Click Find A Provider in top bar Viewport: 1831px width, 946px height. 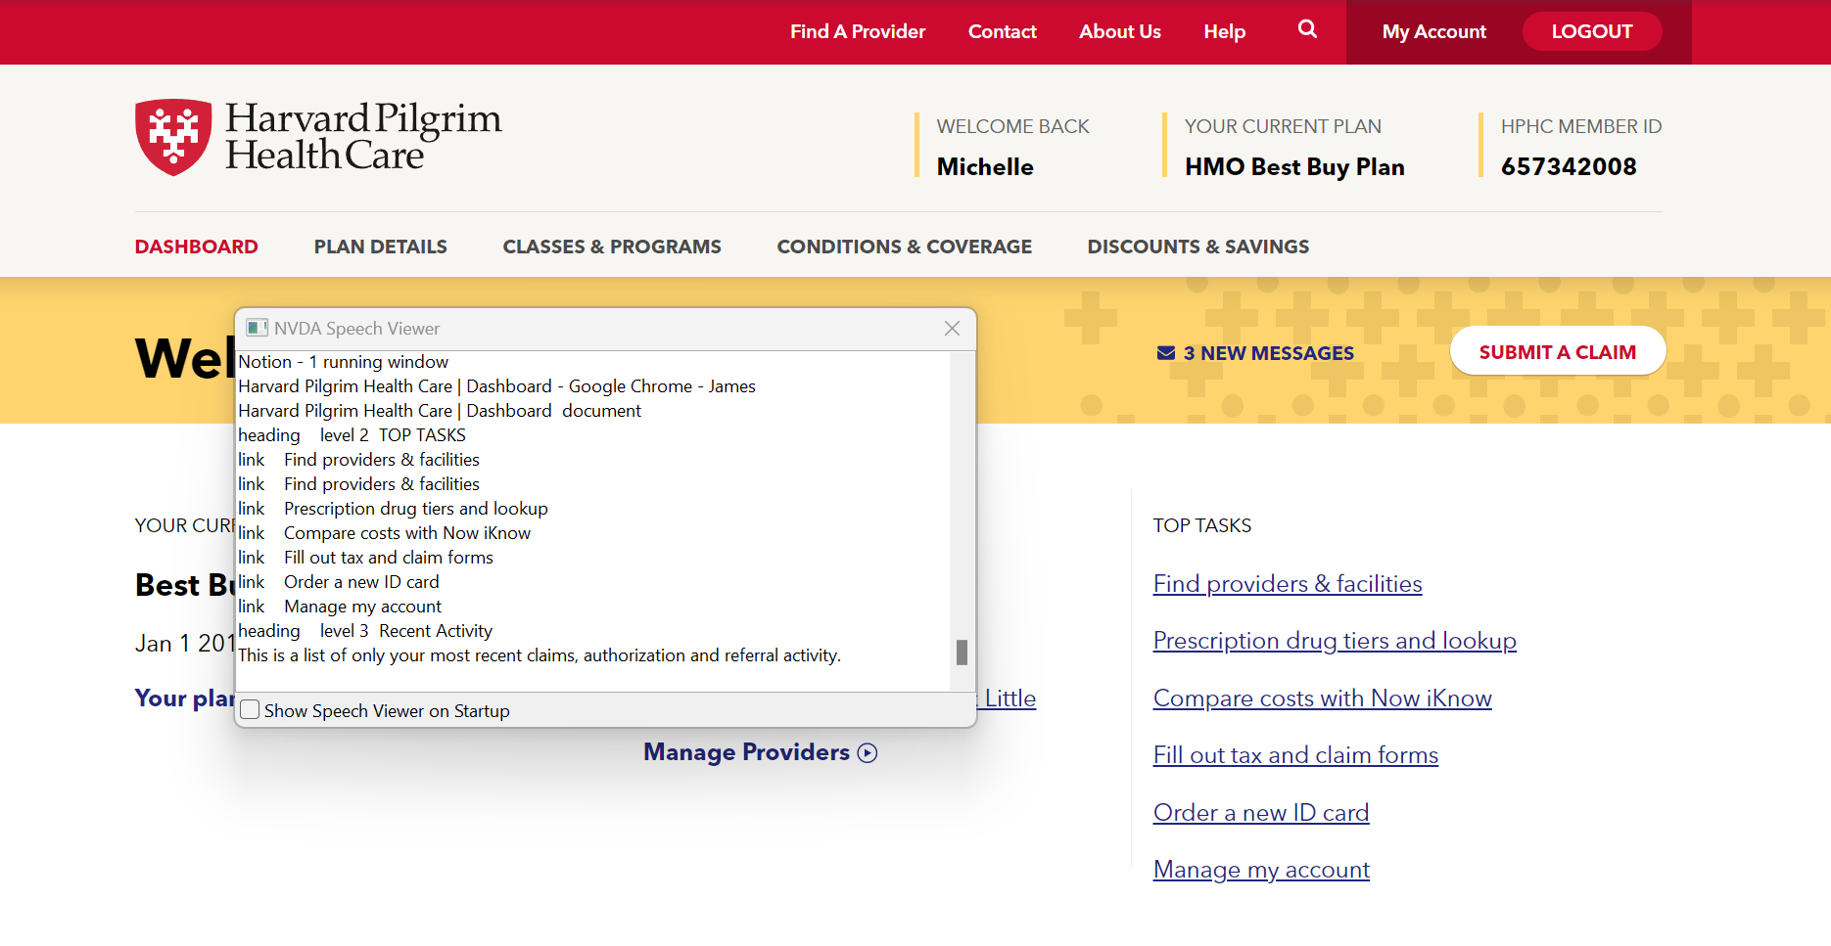(858, 31)
